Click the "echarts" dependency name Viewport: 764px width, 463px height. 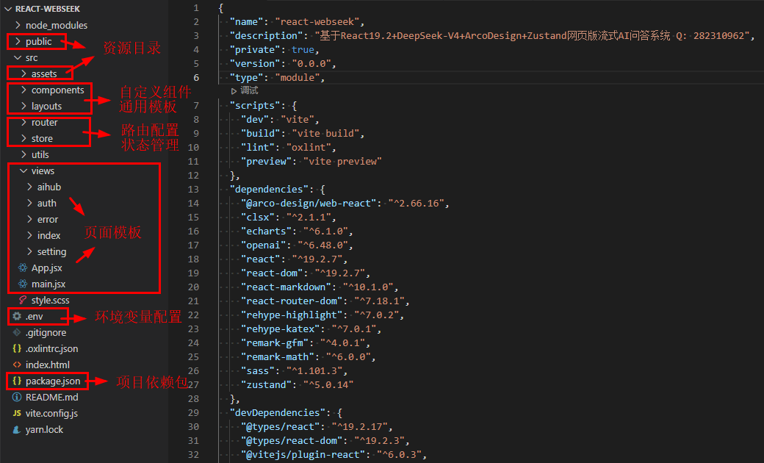point(266,231)
